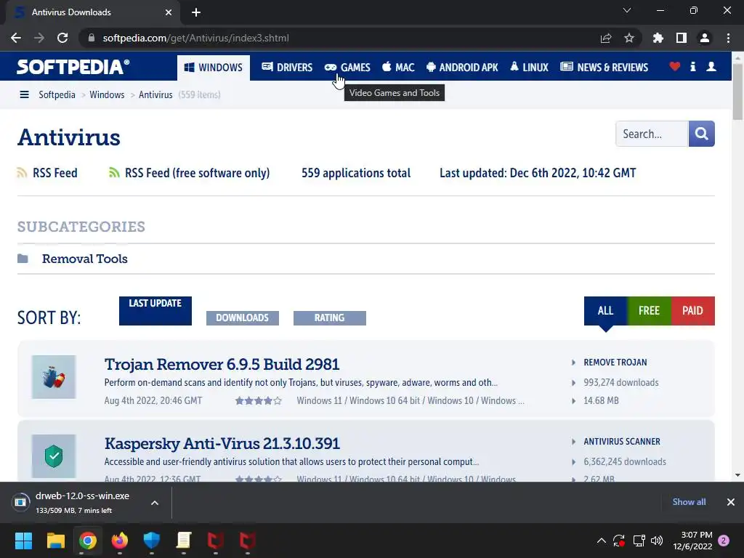The image size is (744, 558).
Task: Show ALL applications filter
Action: point(605,311)
